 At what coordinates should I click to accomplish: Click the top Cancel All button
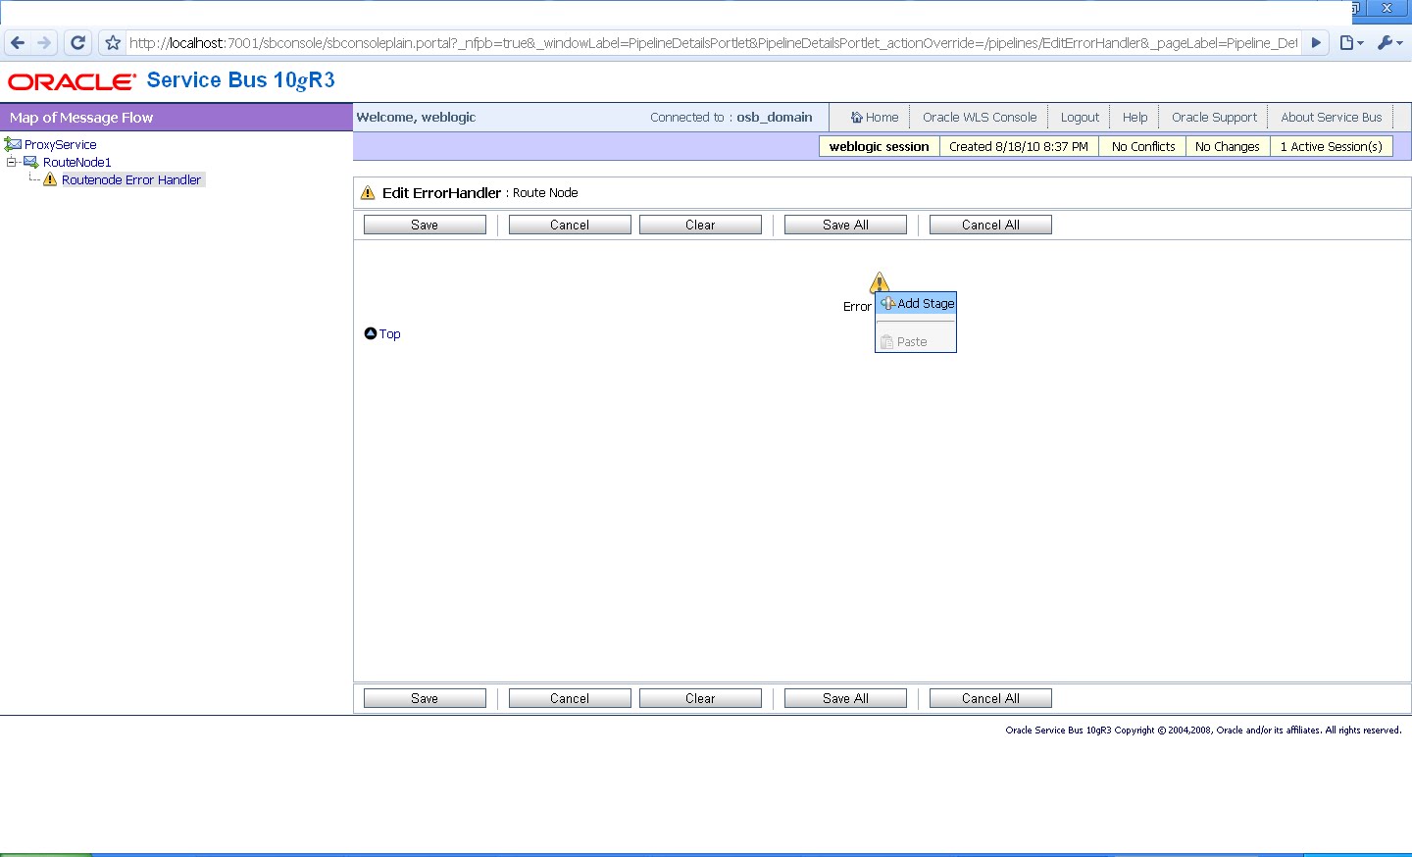[x=990, y=225]
